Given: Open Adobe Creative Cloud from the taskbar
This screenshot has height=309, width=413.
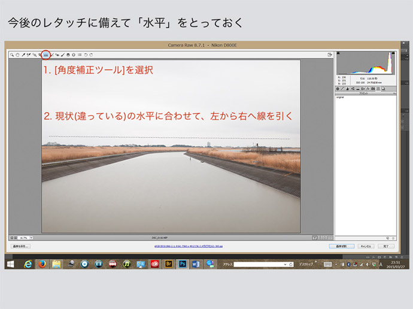Looking at the screenshot, I should pyautogui.click(x=154, y=264).
